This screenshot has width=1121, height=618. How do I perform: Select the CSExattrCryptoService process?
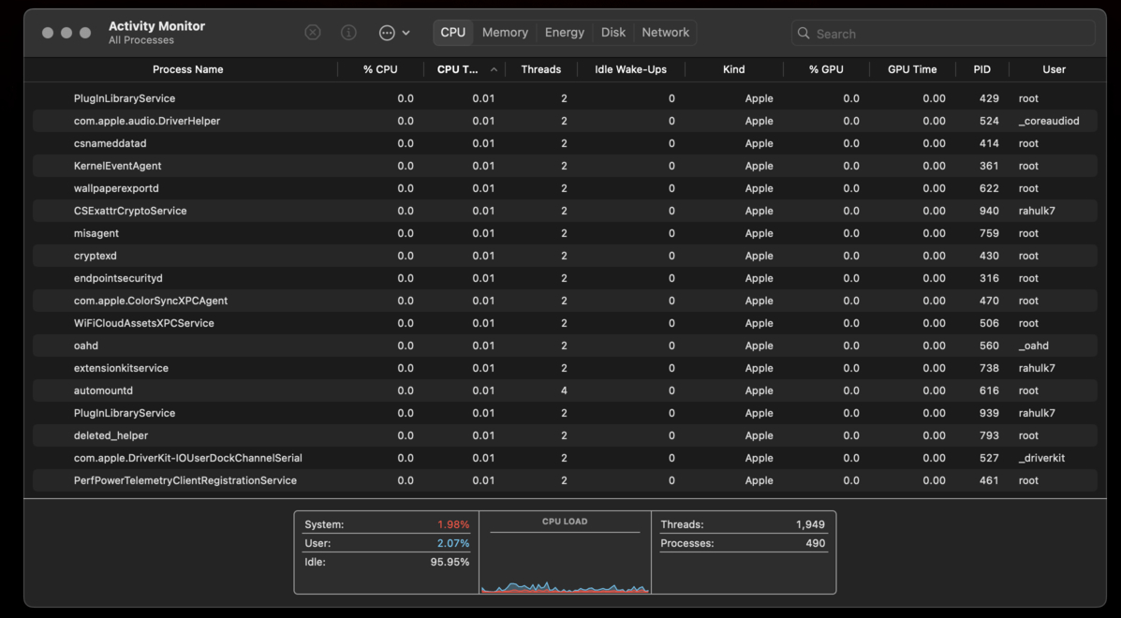tap(565, 211)
